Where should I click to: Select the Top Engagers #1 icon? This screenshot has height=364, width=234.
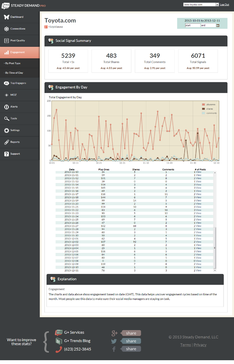(x=6, y=83)
